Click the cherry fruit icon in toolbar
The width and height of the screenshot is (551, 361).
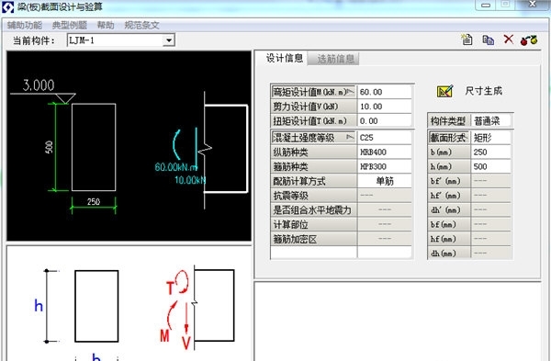point(529,39)
